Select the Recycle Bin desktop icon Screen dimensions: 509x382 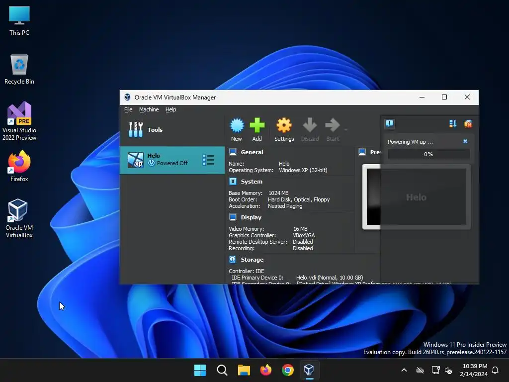point(19,69)
